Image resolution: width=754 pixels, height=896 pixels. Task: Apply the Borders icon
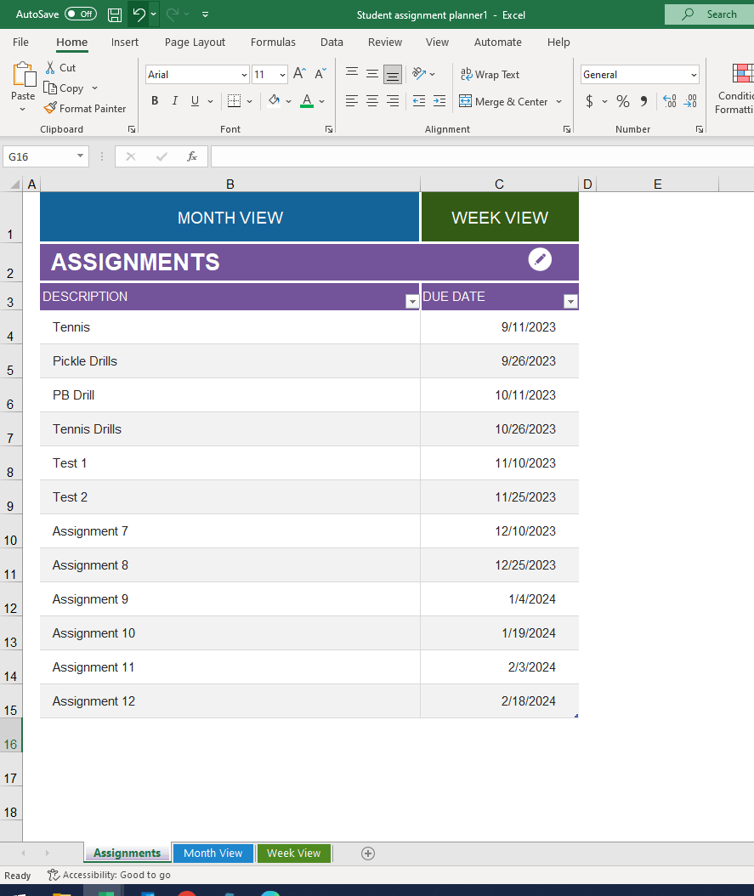click(235, 101)
